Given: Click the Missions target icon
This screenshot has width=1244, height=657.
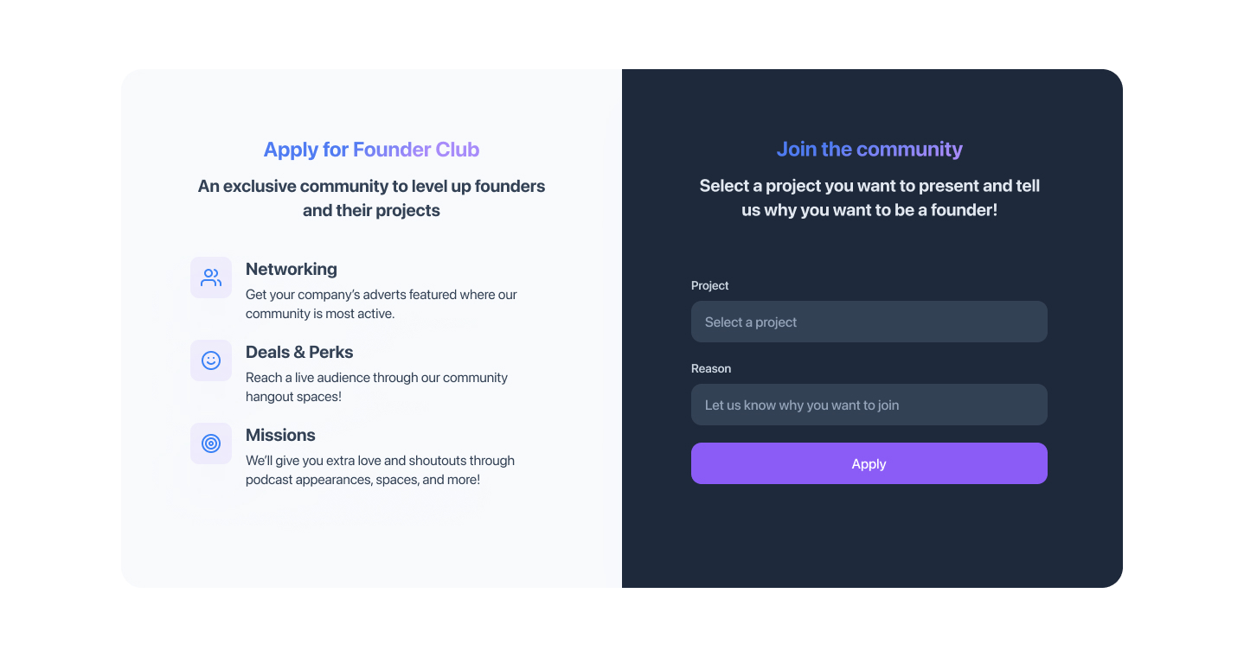Looking at the screenshot, I should coord(211,443).
